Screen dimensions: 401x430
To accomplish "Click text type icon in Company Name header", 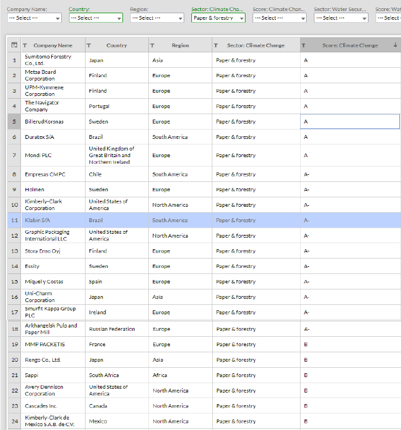I will [25, 45].
